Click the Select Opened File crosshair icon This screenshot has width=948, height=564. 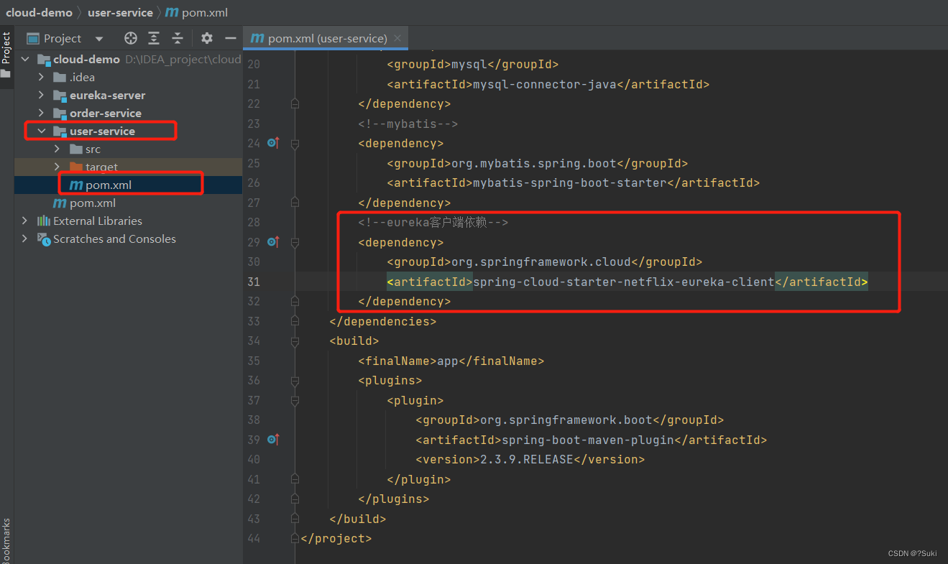(x=130, y=38)
